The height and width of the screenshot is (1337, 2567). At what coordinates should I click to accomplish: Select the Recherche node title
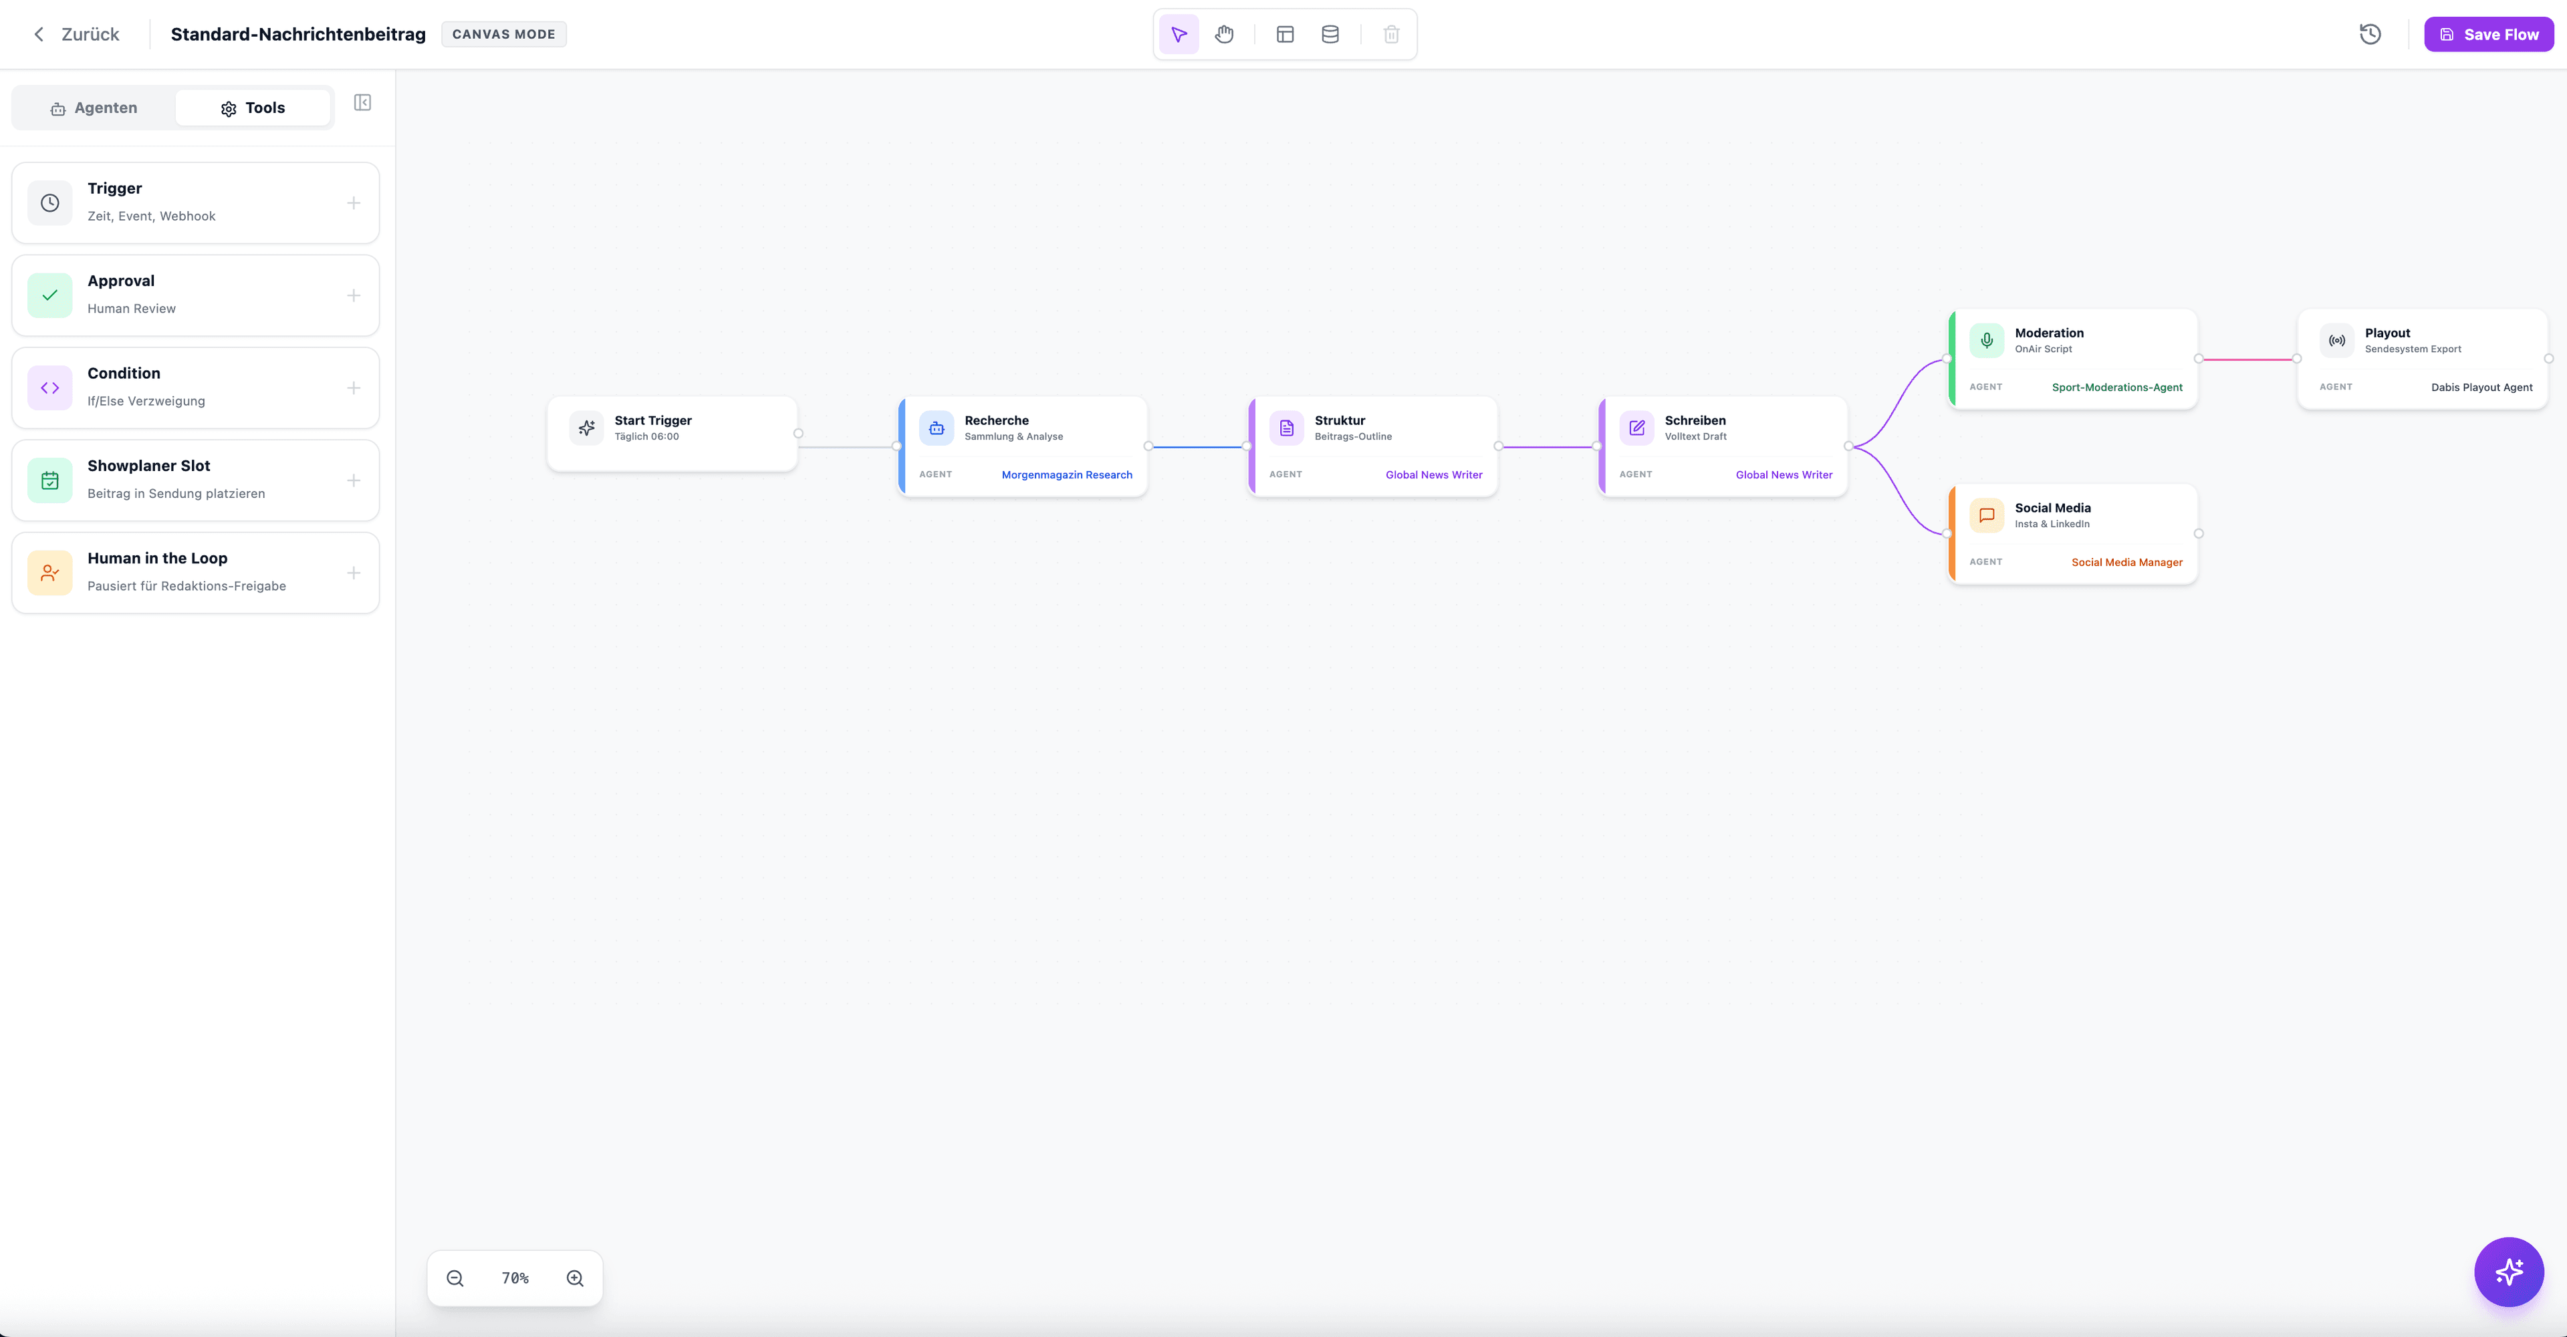click(x=997, y=420)
